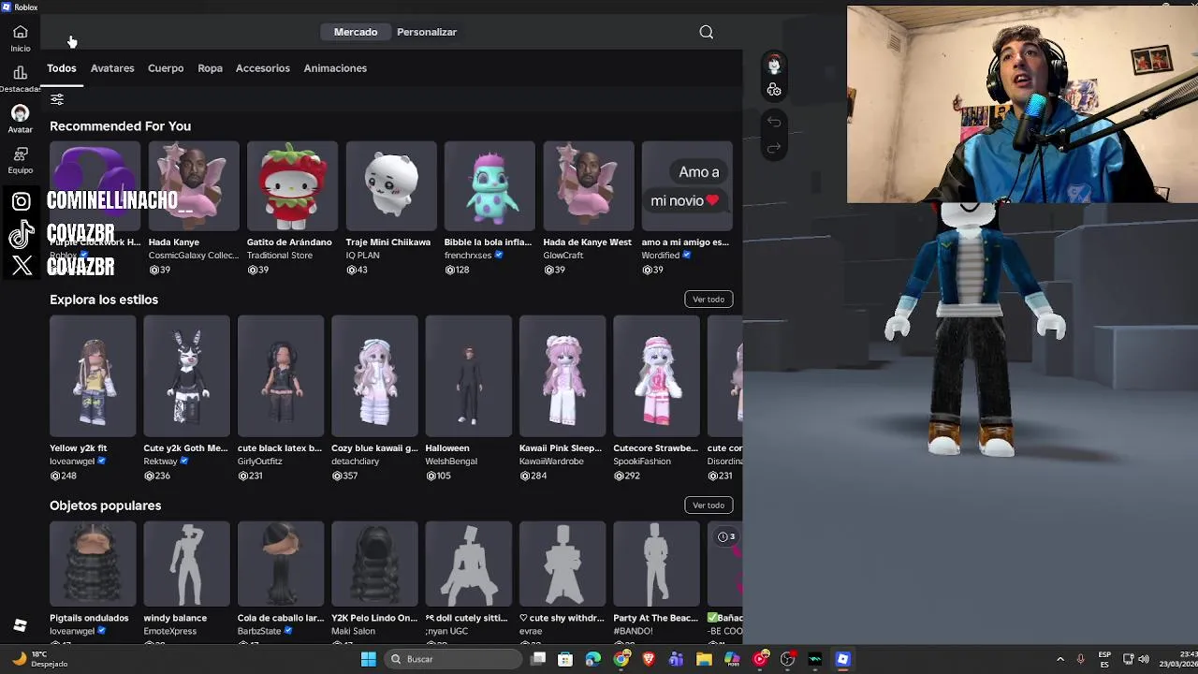
Task: Select the avatar head preview button
Action: coord(774,65)
